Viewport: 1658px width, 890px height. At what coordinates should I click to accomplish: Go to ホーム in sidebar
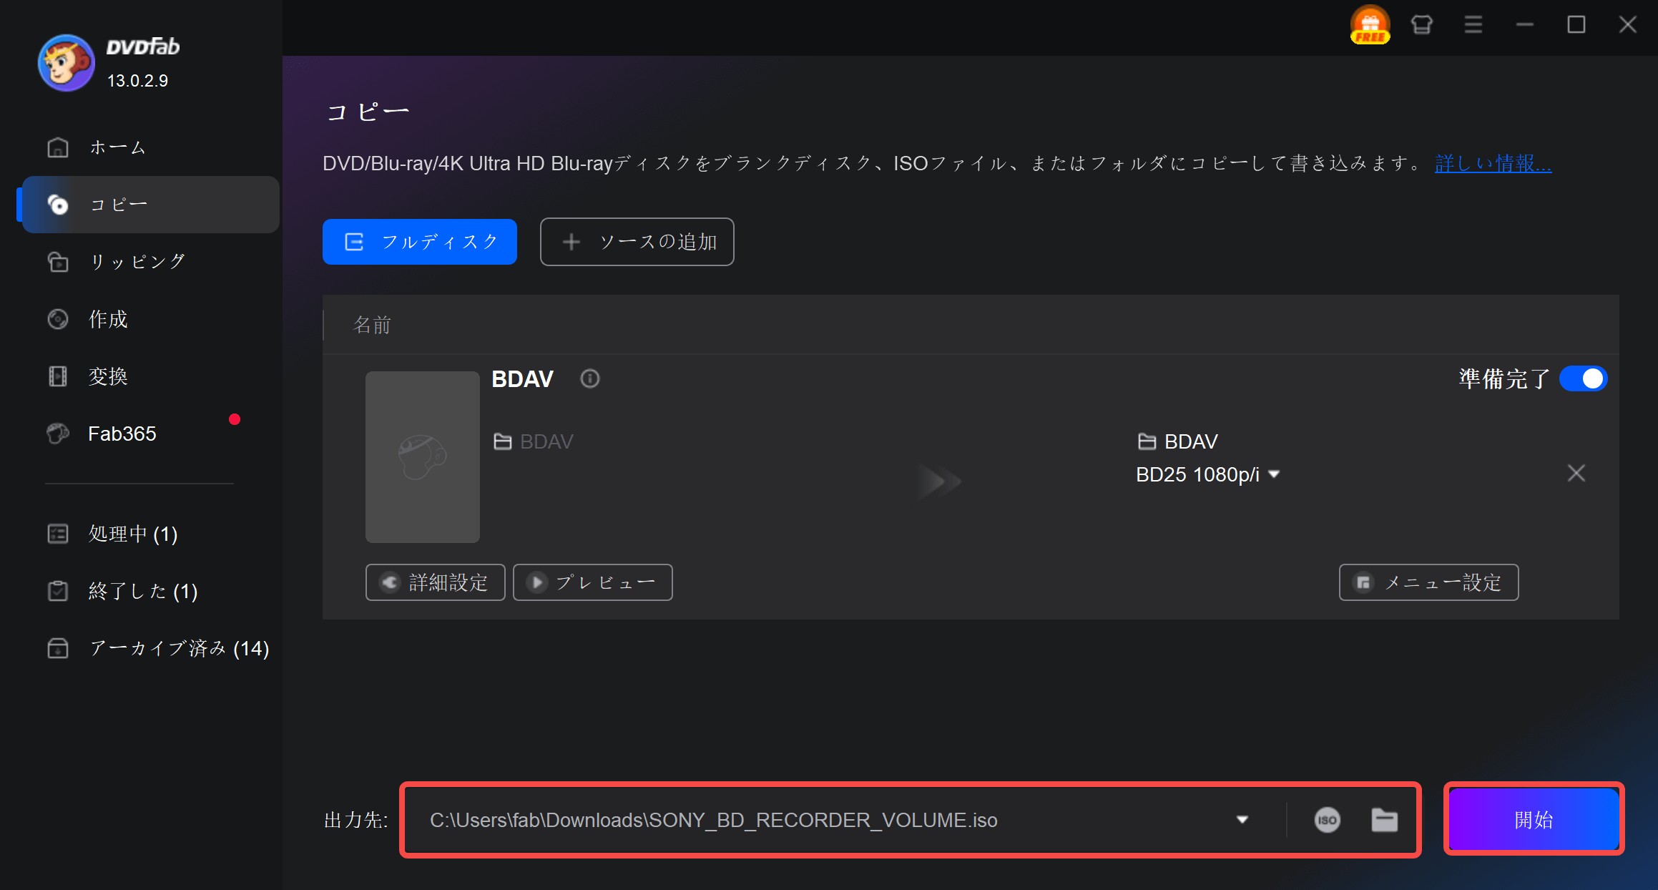[x=150, y=147]
